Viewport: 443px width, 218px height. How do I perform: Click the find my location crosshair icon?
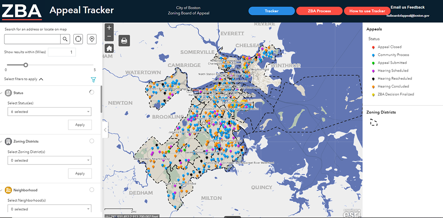[78, 39]
